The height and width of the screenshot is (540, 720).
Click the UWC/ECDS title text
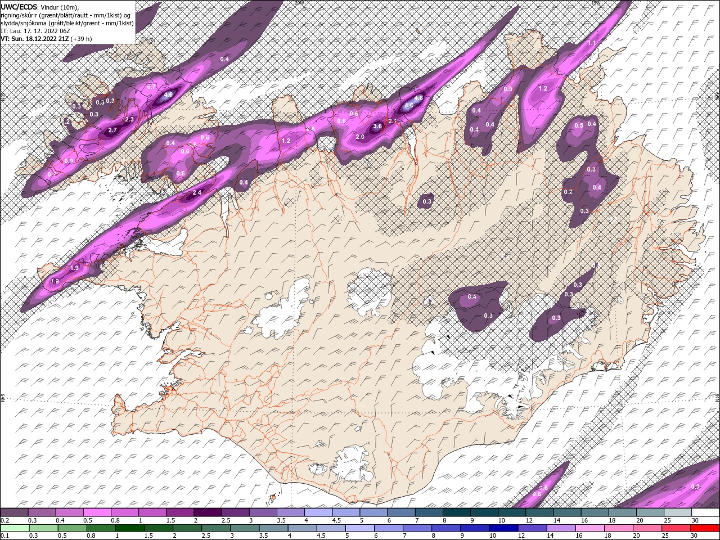tap(19, 6)
